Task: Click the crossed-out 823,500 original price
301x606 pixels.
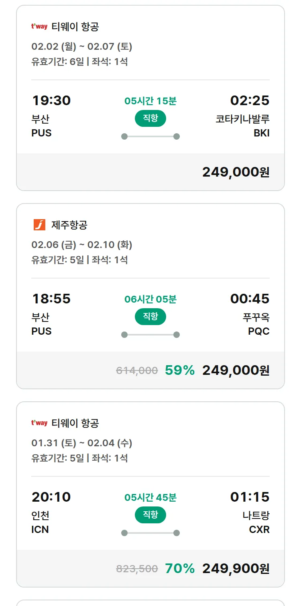Action: pos(137,569)
